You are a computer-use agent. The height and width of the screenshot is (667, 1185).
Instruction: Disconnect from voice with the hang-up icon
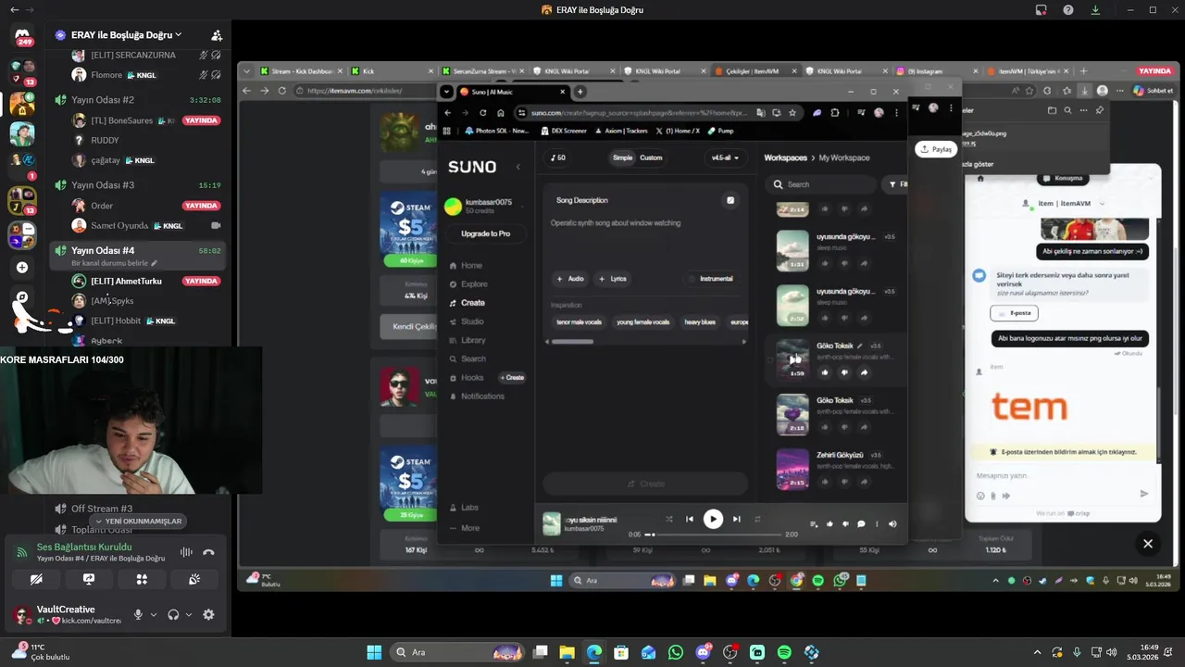[x=209, y=552]
